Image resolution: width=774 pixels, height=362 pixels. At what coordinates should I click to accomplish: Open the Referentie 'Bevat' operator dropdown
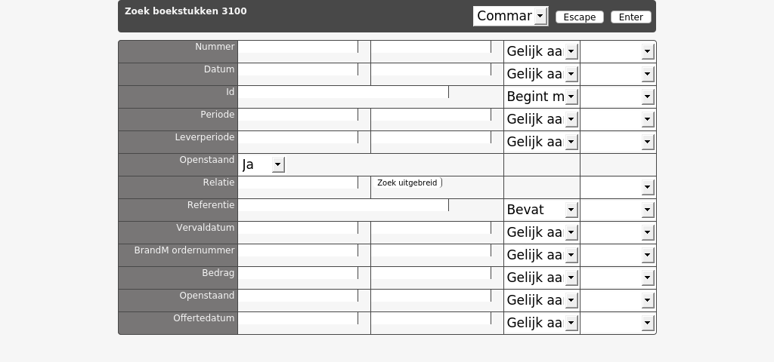[x=542, y=210]
